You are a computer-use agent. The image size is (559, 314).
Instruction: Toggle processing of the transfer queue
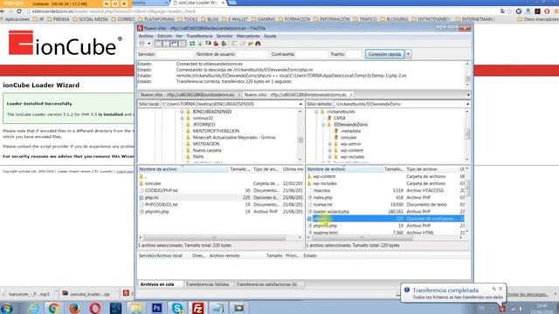tap(200, 44)
